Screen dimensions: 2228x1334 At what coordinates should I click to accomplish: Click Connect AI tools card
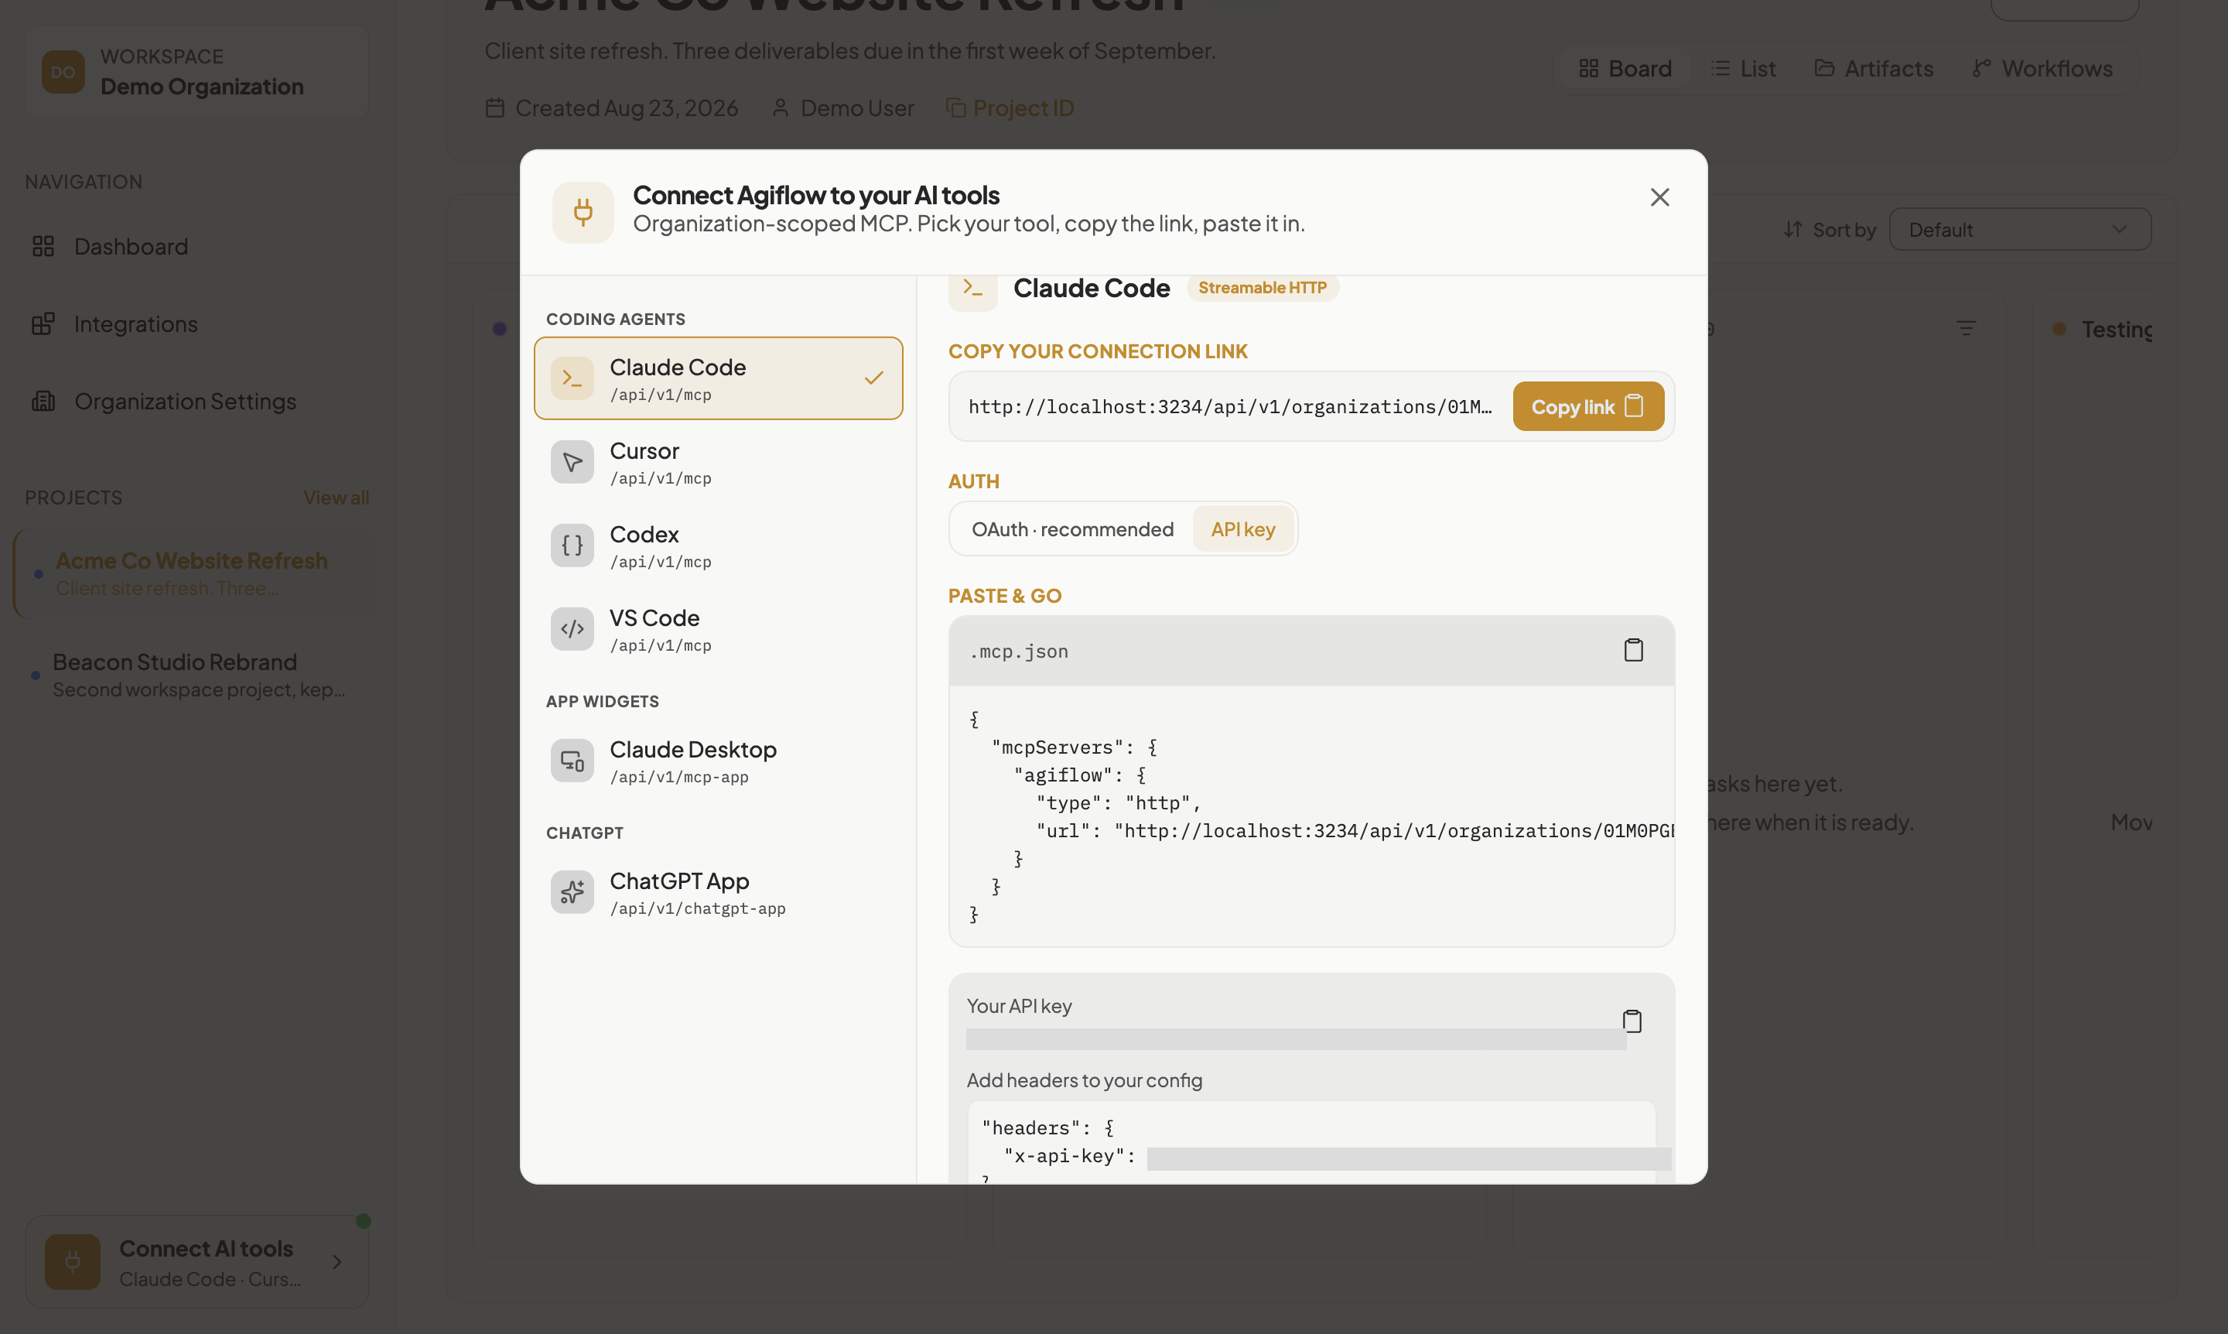[196, 1261]
